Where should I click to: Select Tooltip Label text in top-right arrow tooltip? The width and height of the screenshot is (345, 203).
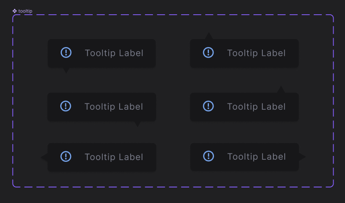(x=257, y=107)
